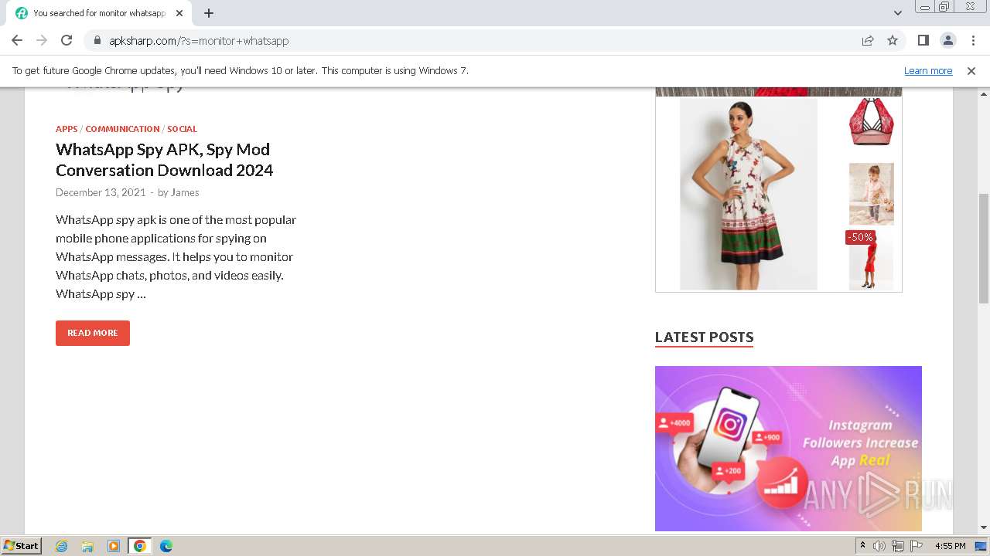Image resolution: width=990 pixels, height=556 pixels.
Task: Open the -50% red dress ad thumbnail
Action: 870,259
